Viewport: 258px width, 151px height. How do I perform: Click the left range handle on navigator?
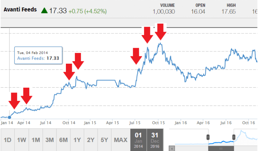(x=208, y=137)
